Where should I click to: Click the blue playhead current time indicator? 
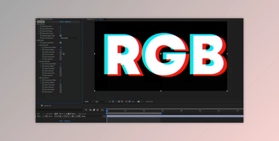tap(107, 111)
